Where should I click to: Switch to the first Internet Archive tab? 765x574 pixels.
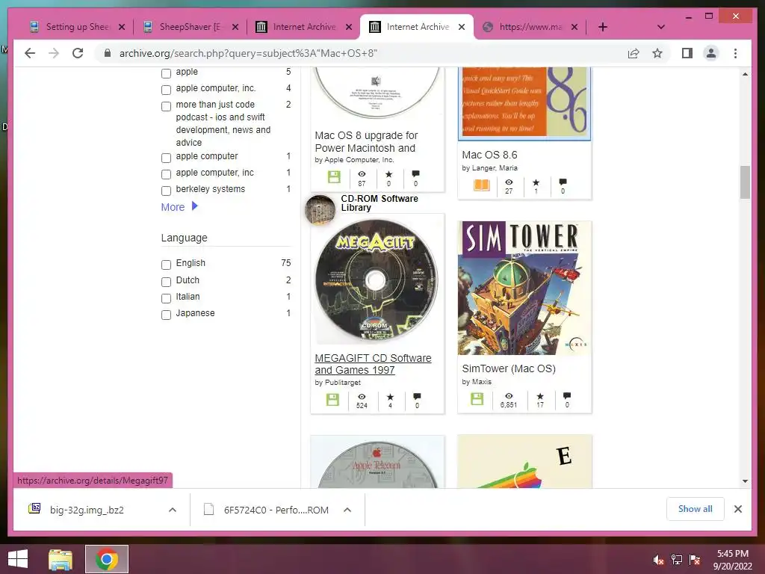(304, 27)
